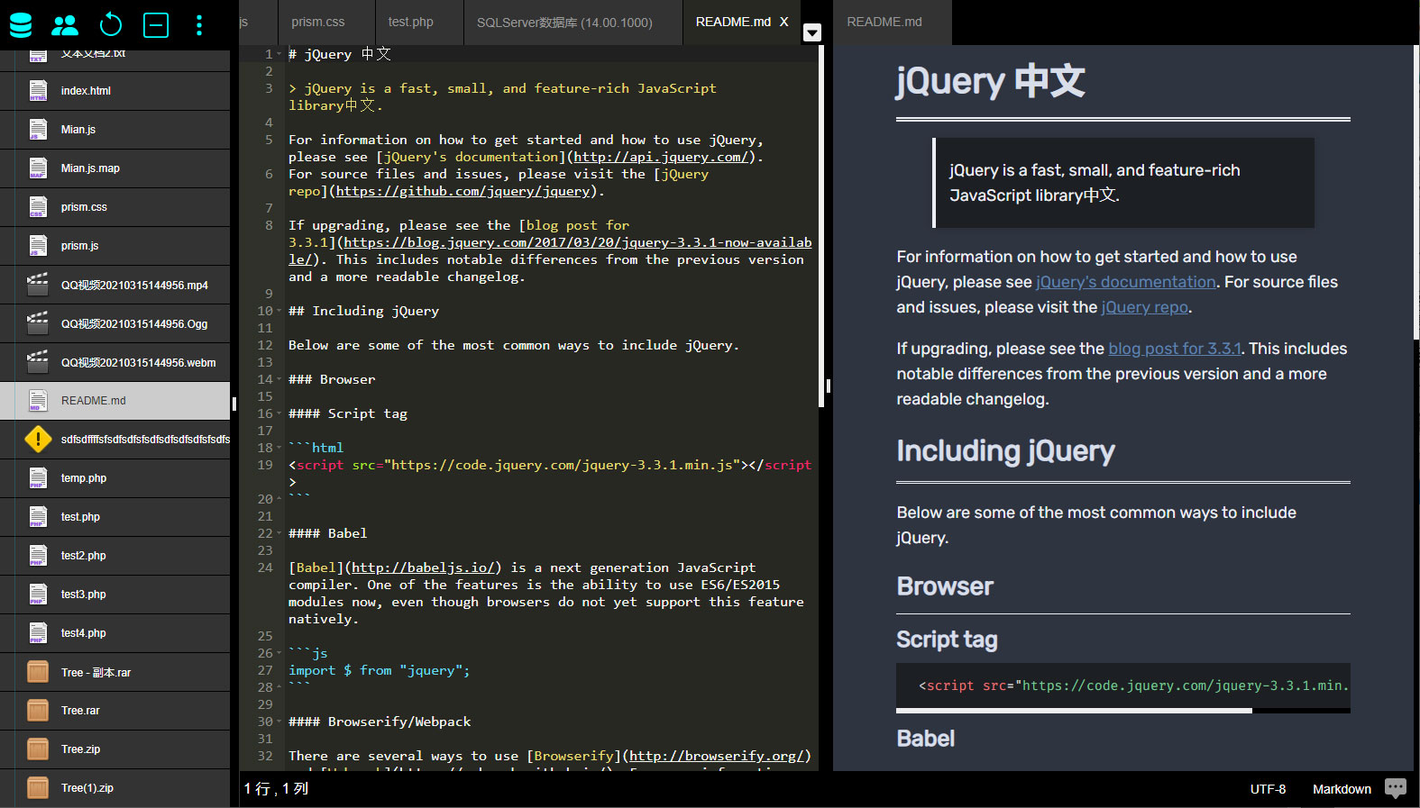Place cursor on 'import $ from "jquery";' line

pos(379,671)
